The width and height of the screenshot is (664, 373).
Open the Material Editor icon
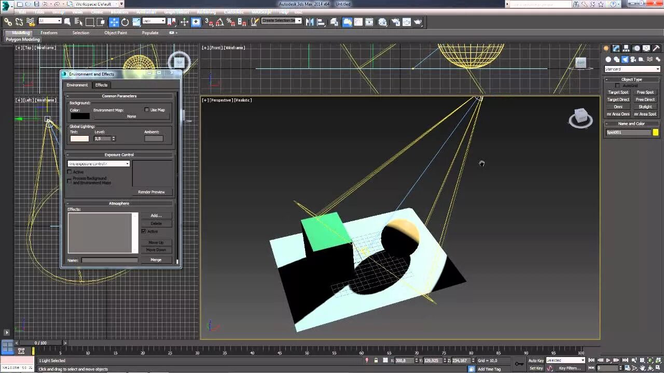[x=382, y=22]
